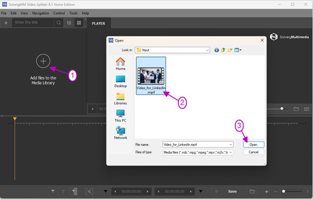Open Libraries location in the Open dialog
Viewport: 313px width, 199px height.
pos(120,98)
